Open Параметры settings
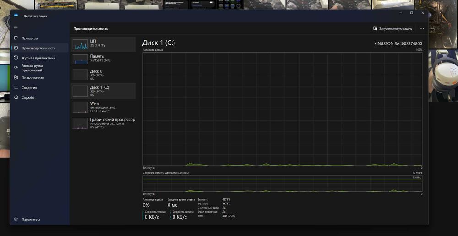This screenshot has height=236, width=458. 40,220
